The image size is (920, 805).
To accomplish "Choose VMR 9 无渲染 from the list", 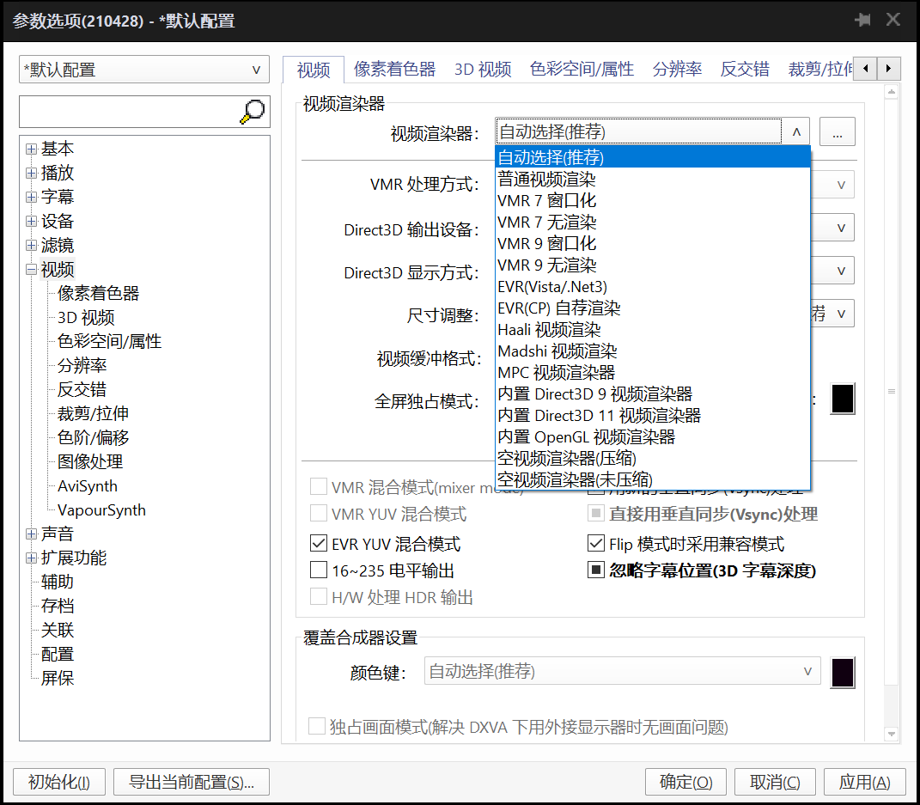I will 653,265.
